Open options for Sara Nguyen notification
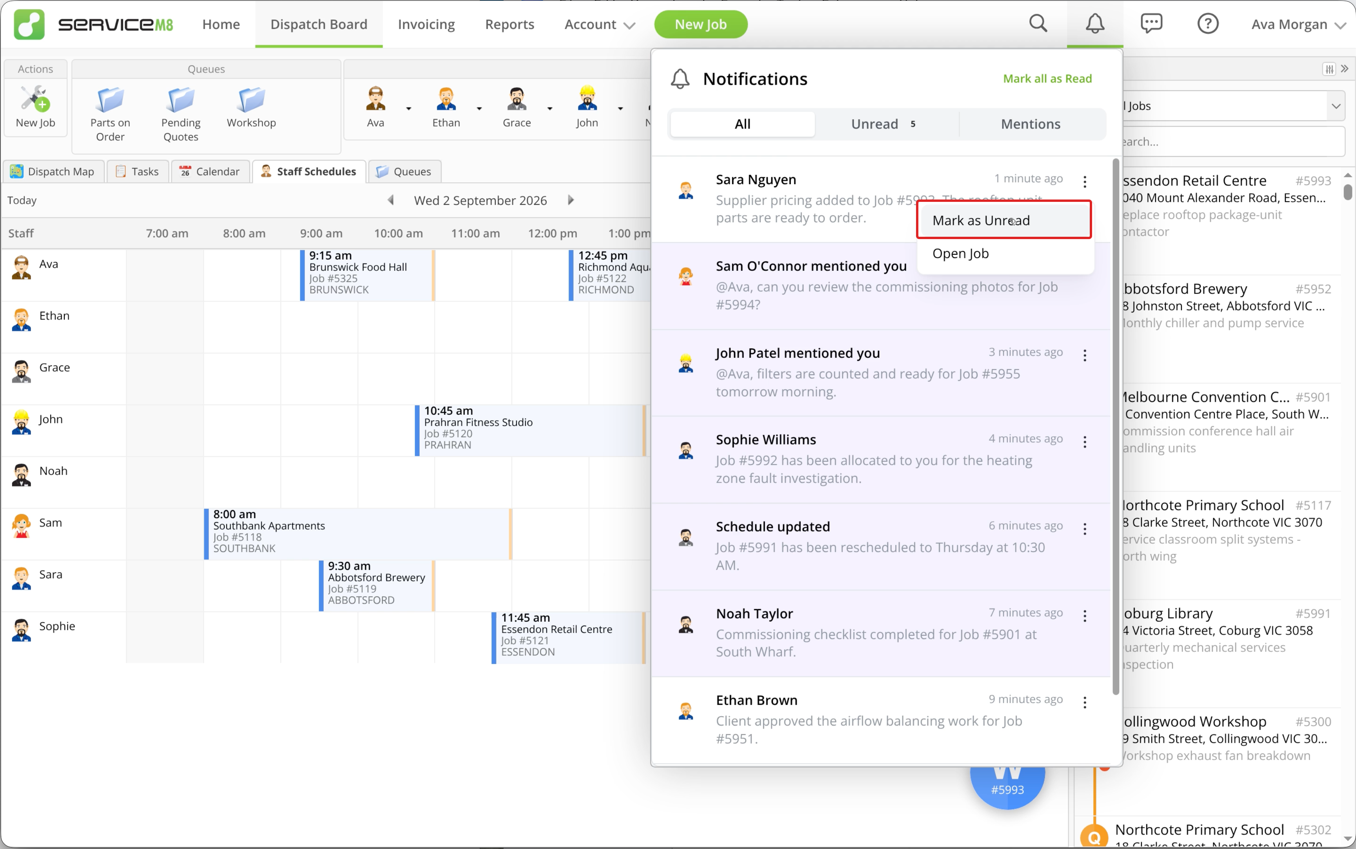Screen dimensions: 1356x849 1085,181
